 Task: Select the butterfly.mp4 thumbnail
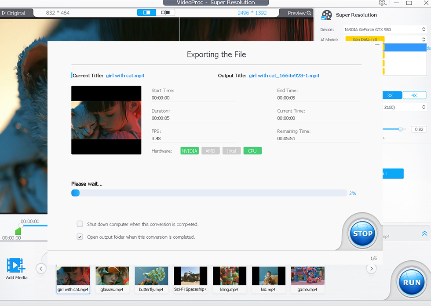tap(151, 279)
